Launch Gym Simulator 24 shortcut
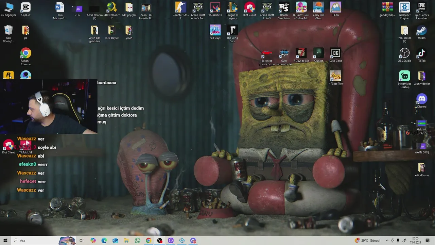This screenshot has width=435, height=245. click(x=284, y=57)
